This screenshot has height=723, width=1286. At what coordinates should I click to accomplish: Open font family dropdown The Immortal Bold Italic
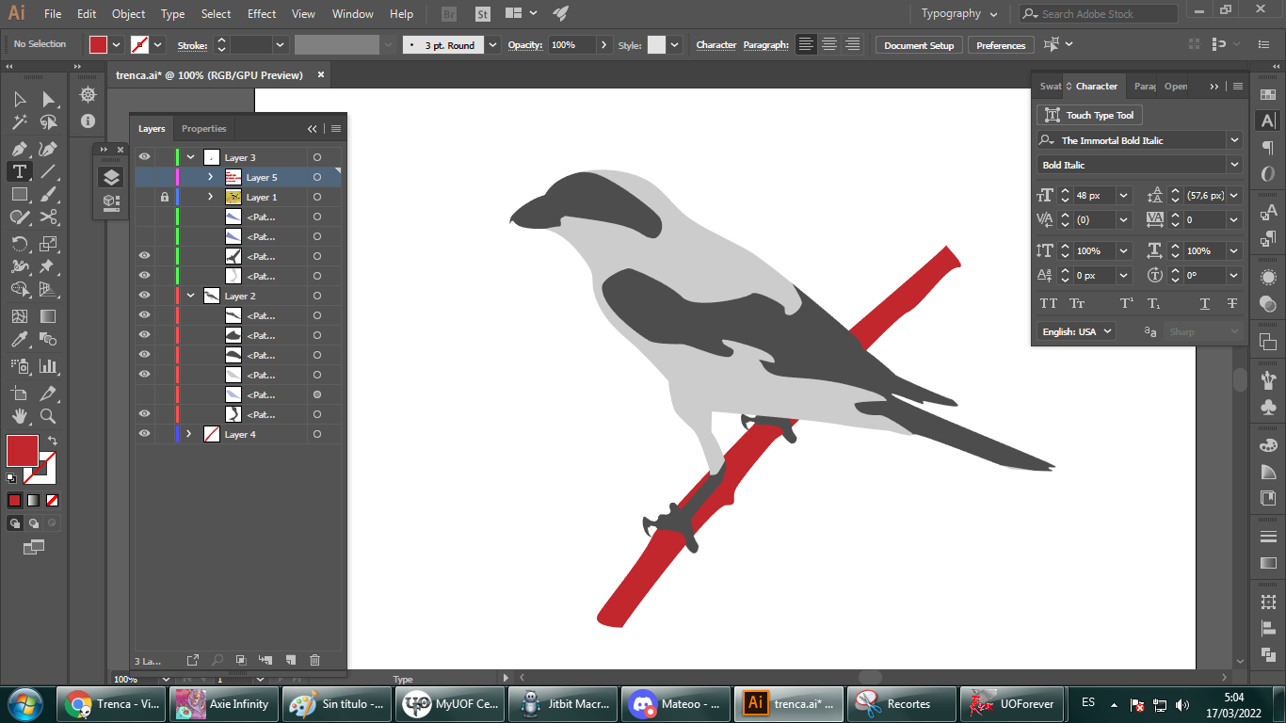click(x=1233, y=140)
